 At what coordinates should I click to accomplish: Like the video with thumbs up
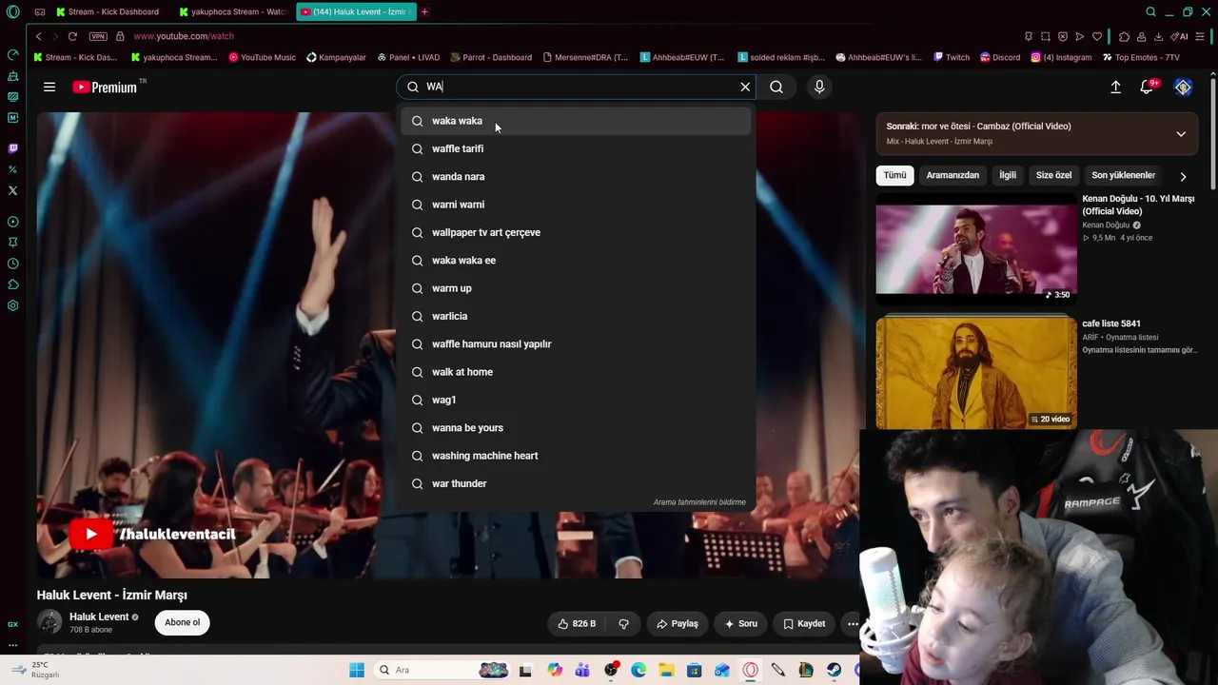coord(577,623)
